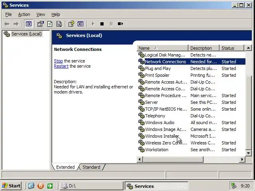Click the green arrow quick launch icon
Screen dimensions: 255x191
tap(50, 186)
